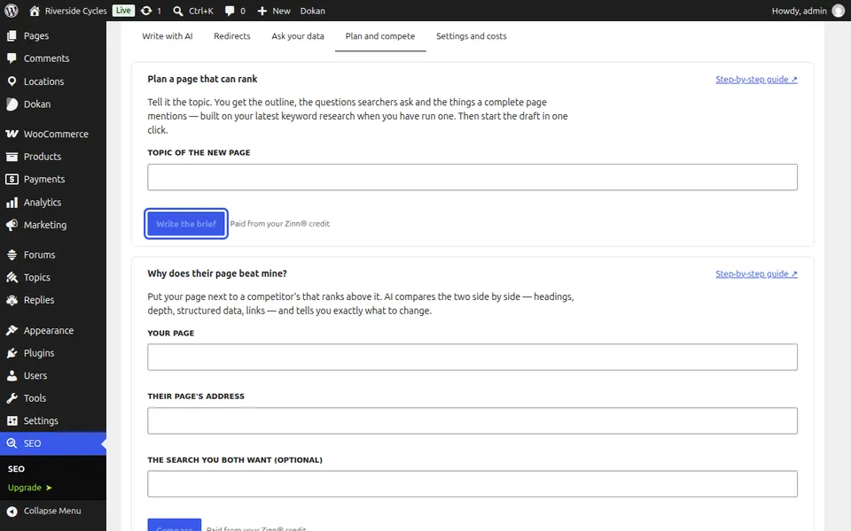Screen dimensions: 851x531
Task: Open Step-by-step guide for competitor comparison
Action: coord(756,274)
